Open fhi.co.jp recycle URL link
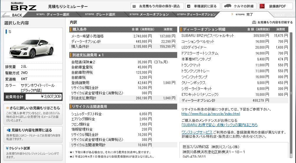296x163 pixels. (211, 114)
